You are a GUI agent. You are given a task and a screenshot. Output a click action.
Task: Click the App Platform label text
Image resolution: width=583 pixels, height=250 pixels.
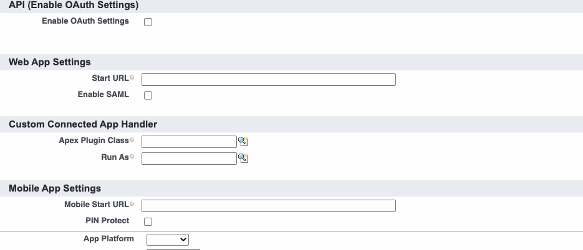pyautogui.click(x=108, y=239)
